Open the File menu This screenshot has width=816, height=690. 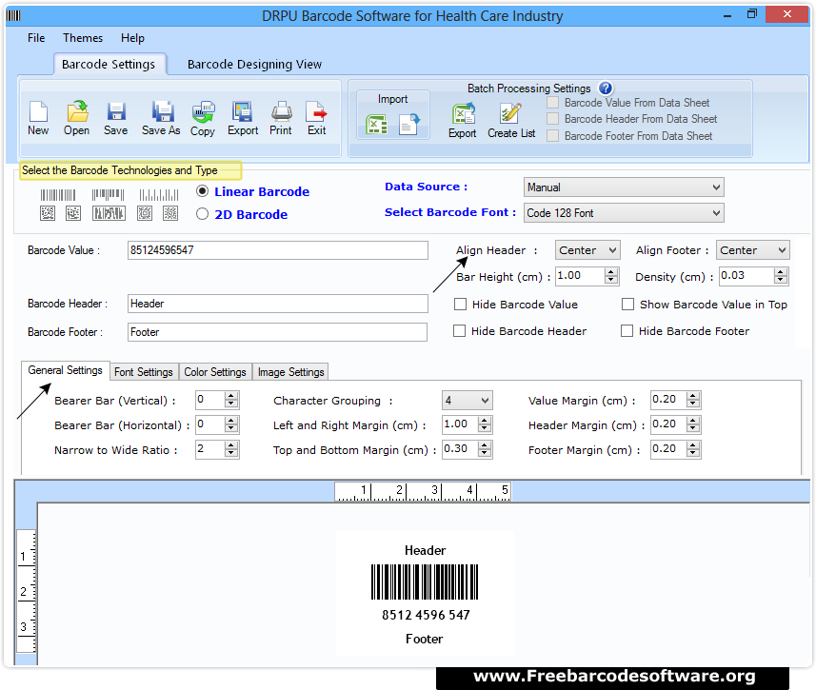pyautogui.click(x=36, y=38)
